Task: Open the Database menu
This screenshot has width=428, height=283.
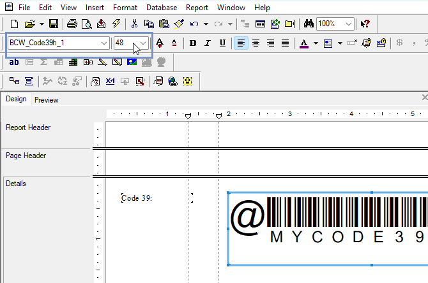Action: pos(162,8)
